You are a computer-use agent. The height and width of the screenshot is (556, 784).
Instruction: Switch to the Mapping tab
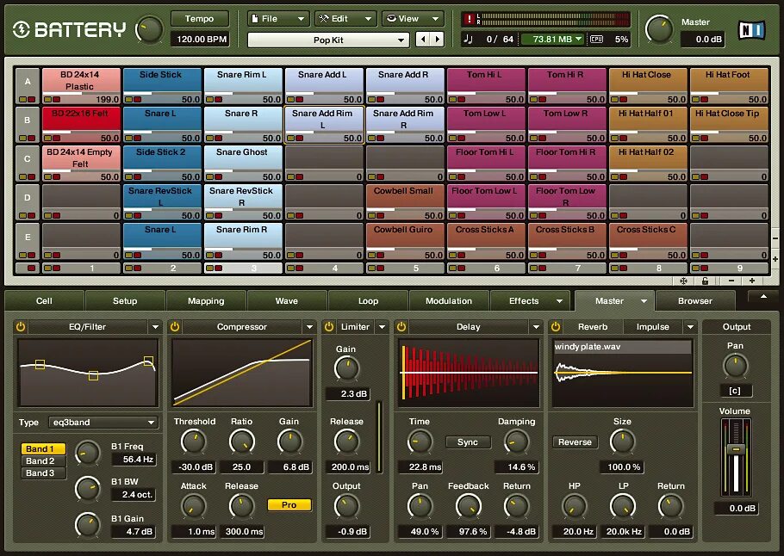point(206,300)
